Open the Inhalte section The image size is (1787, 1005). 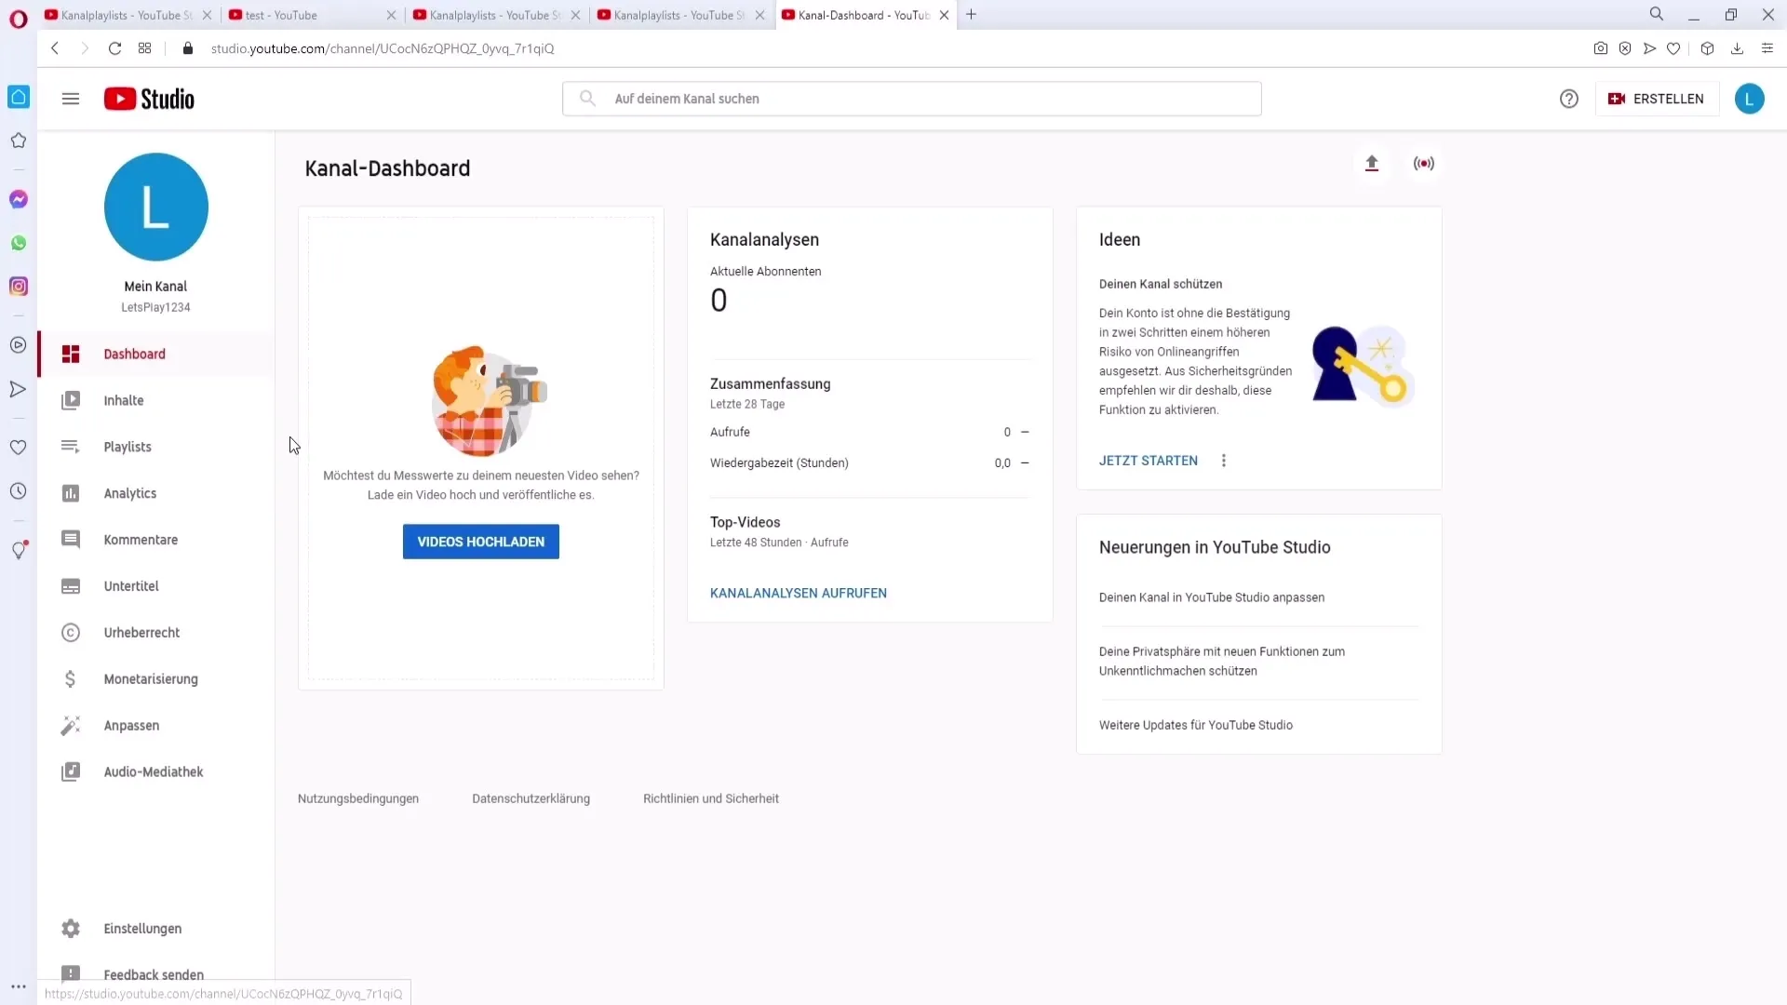click(x=123, y=400)
